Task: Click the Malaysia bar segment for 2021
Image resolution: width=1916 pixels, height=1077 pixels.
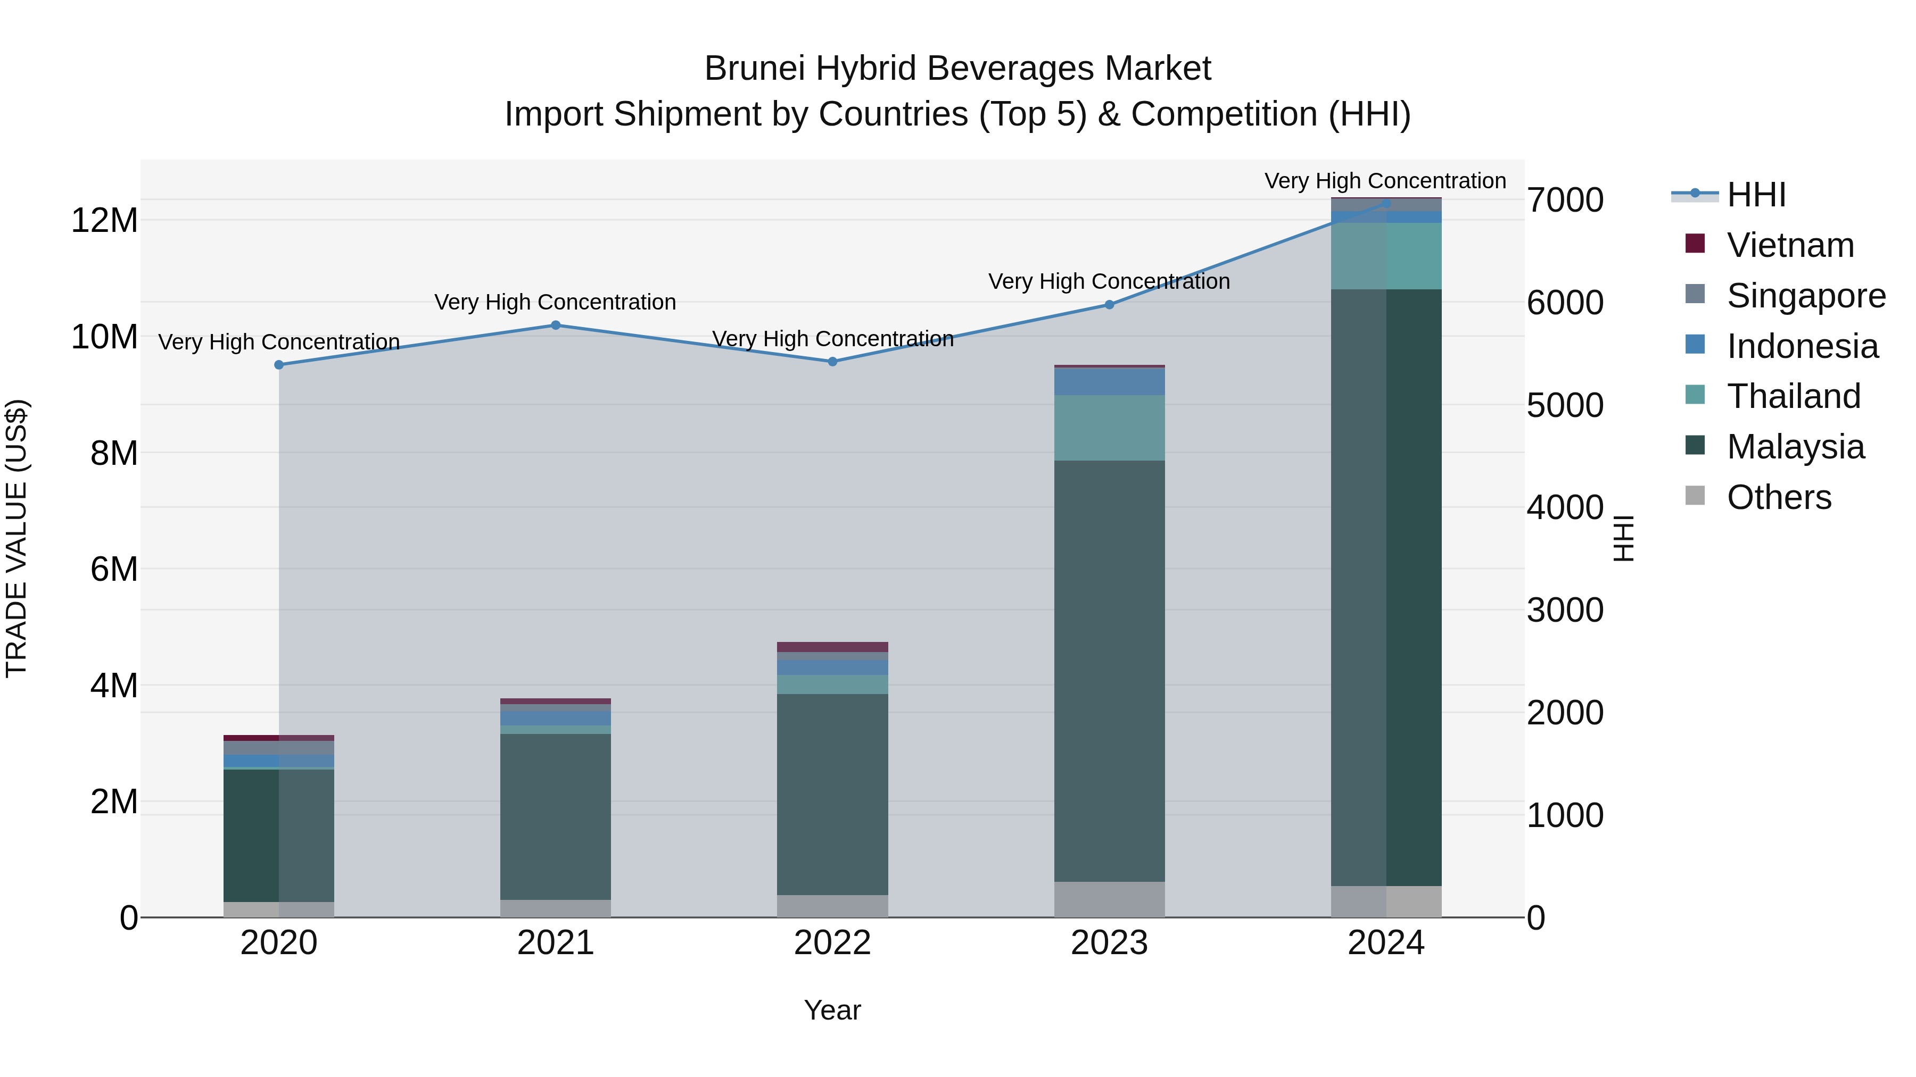Action: (x=556, y=817)
